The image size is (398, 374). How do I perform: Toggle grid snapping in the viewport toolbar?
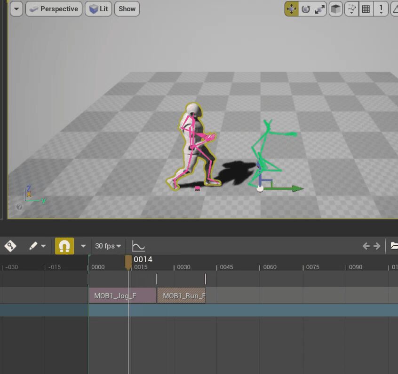coord(366,8)
